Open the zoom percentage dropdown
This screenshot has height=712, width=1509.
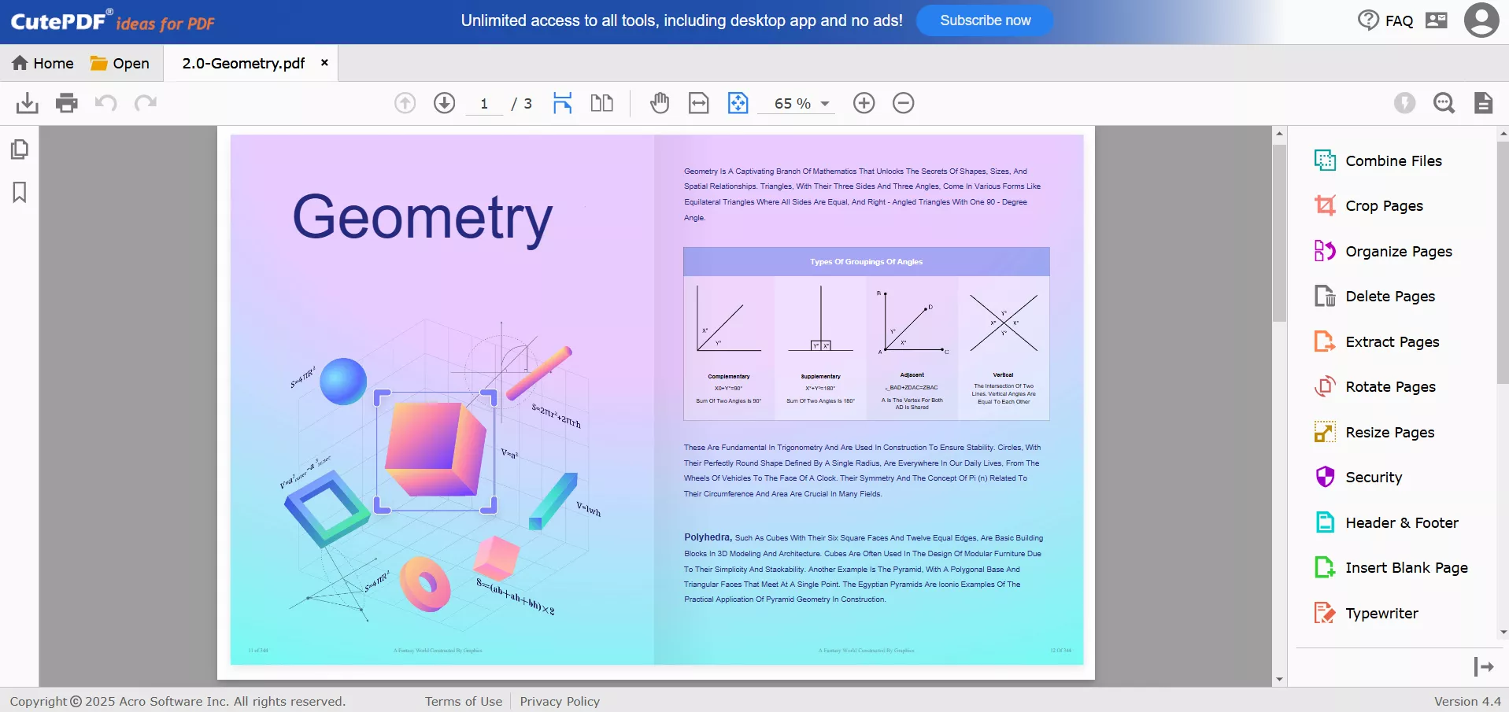pyautogui.click(x=824, y=103)
